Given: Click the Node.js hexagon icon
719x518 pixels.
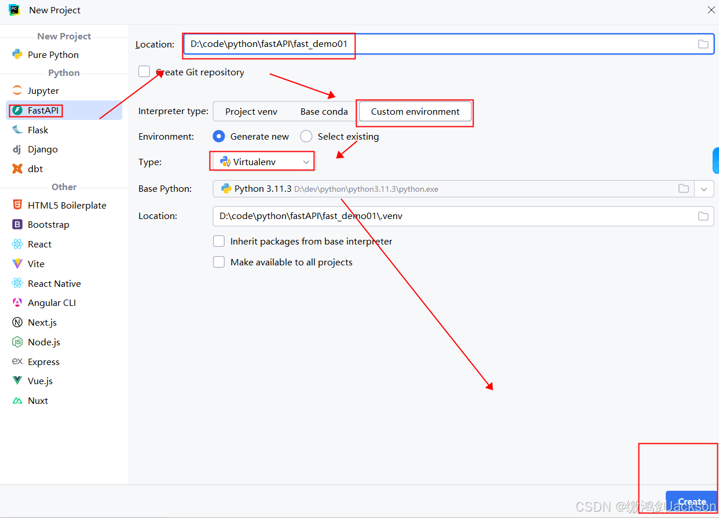Looking at the screenshot, I should 17,342.
